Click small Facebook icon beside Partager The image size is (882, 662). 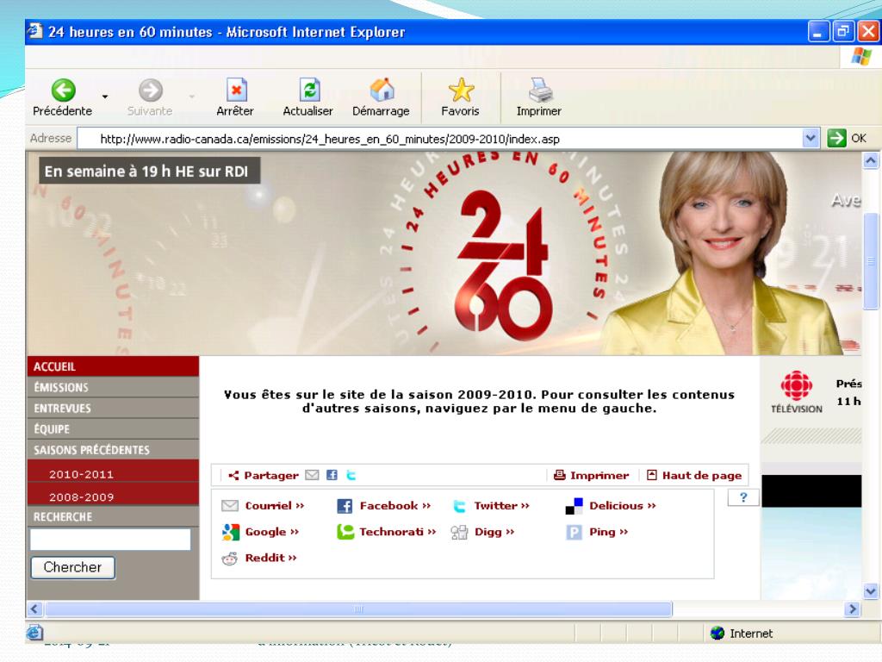coord(332,475)
